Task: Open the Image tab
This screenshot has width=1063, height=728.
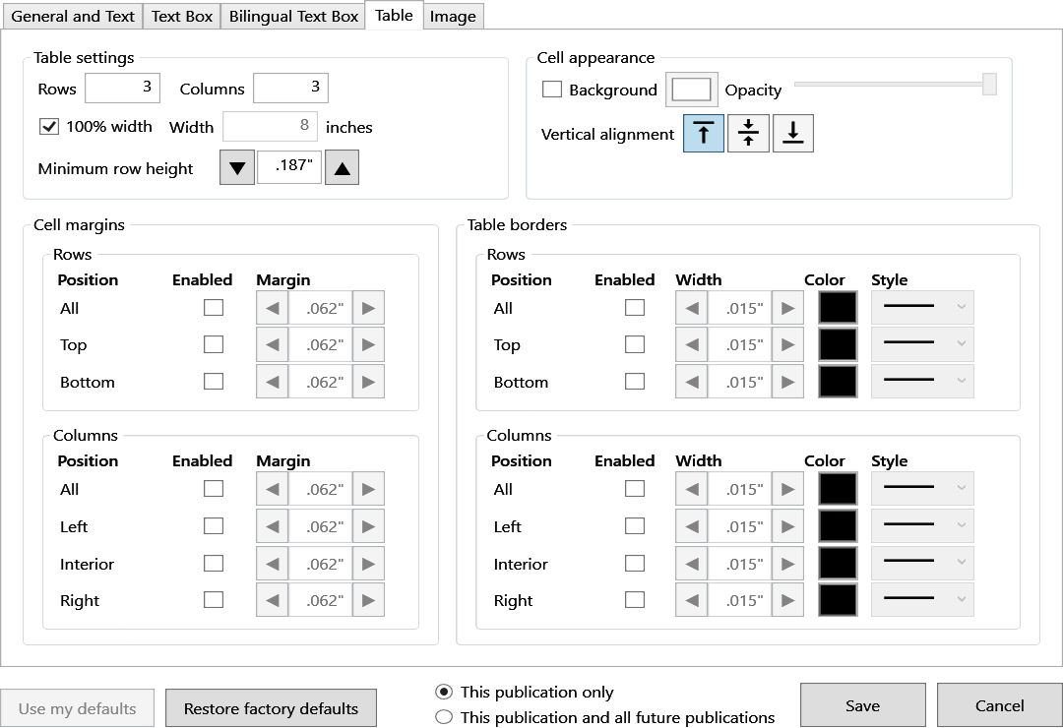Action: coord(453,17)
